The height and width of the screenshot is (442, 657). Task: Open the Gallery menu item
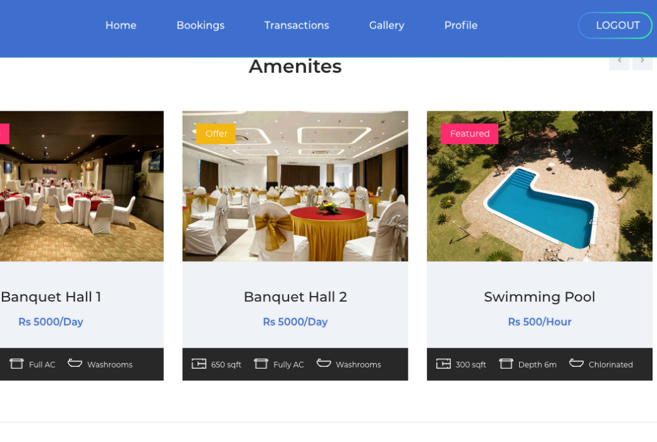point(387,25)
